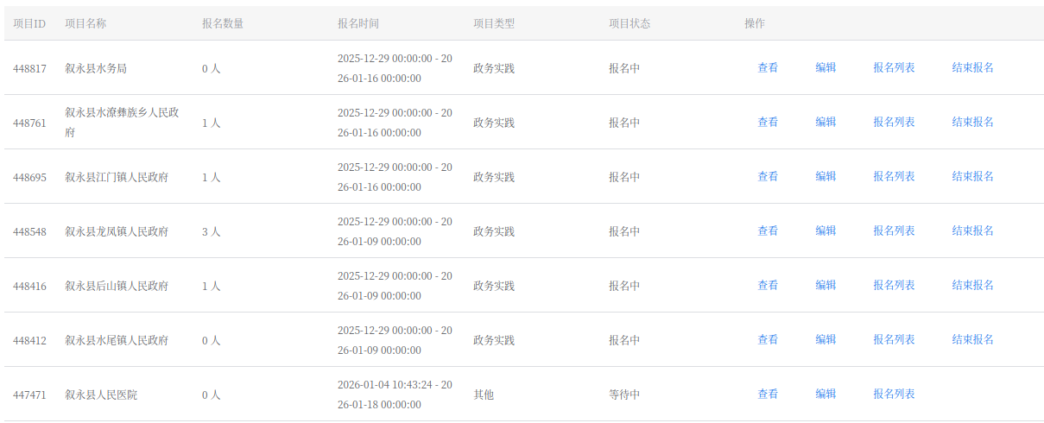The width and height of the screenshot is (1044, 423).
Task: Click 编辑 for 叙永县水务局
Action: pyautogui.click(x=826, y=67)
